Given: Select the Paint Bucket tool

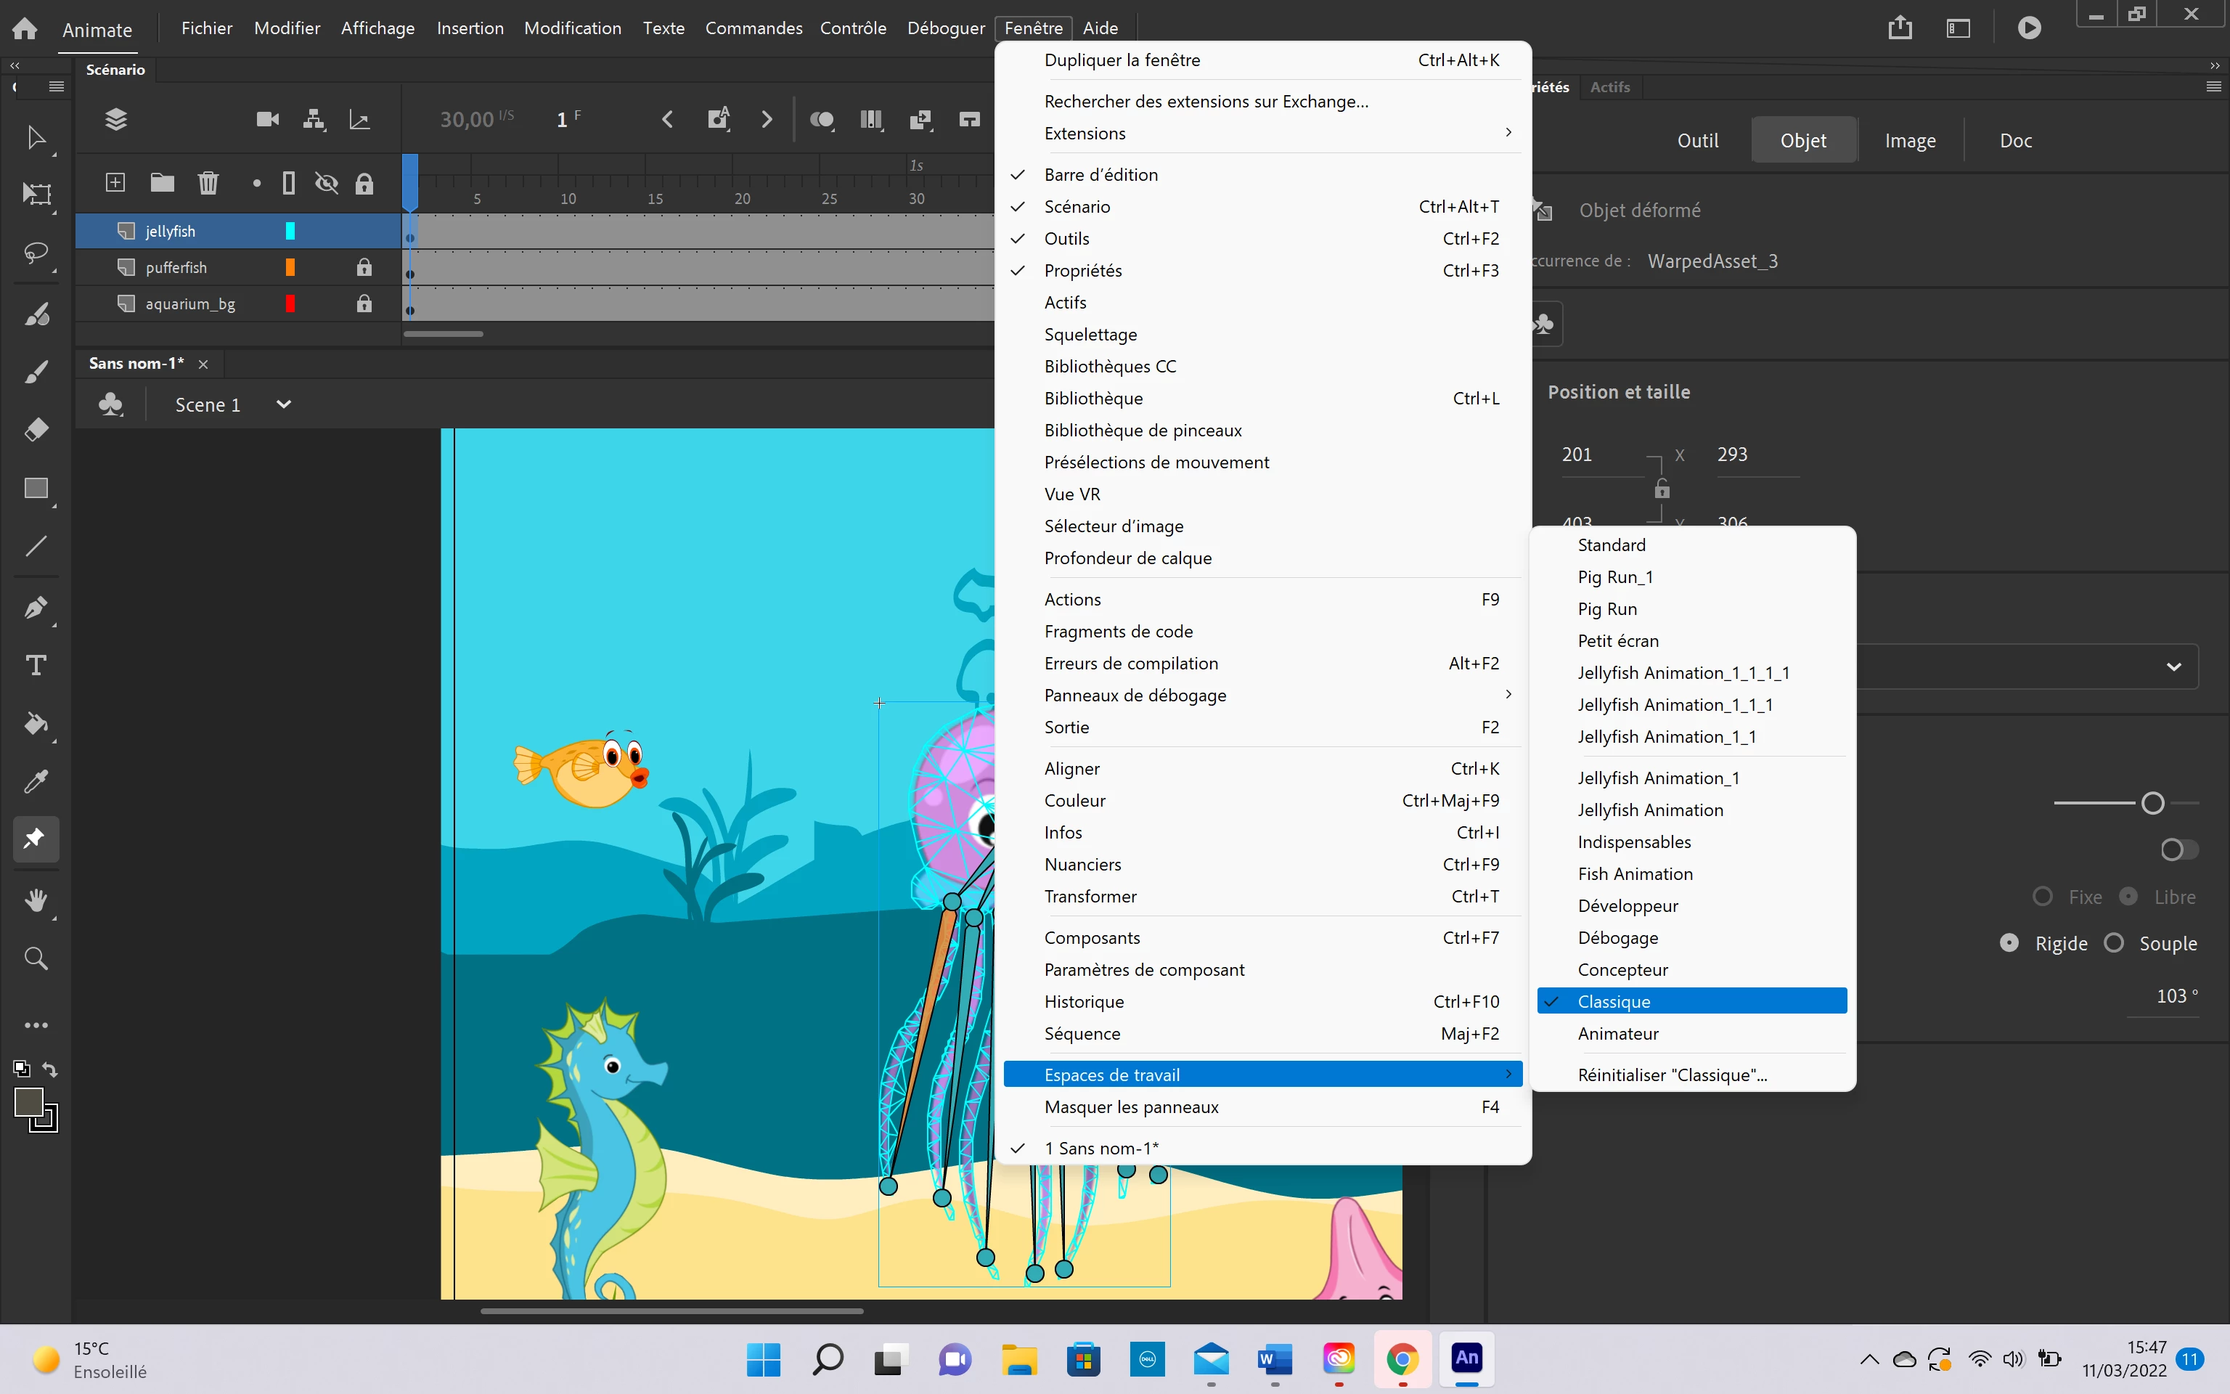Looking at the screenshot, I should (x=35, y=724).
